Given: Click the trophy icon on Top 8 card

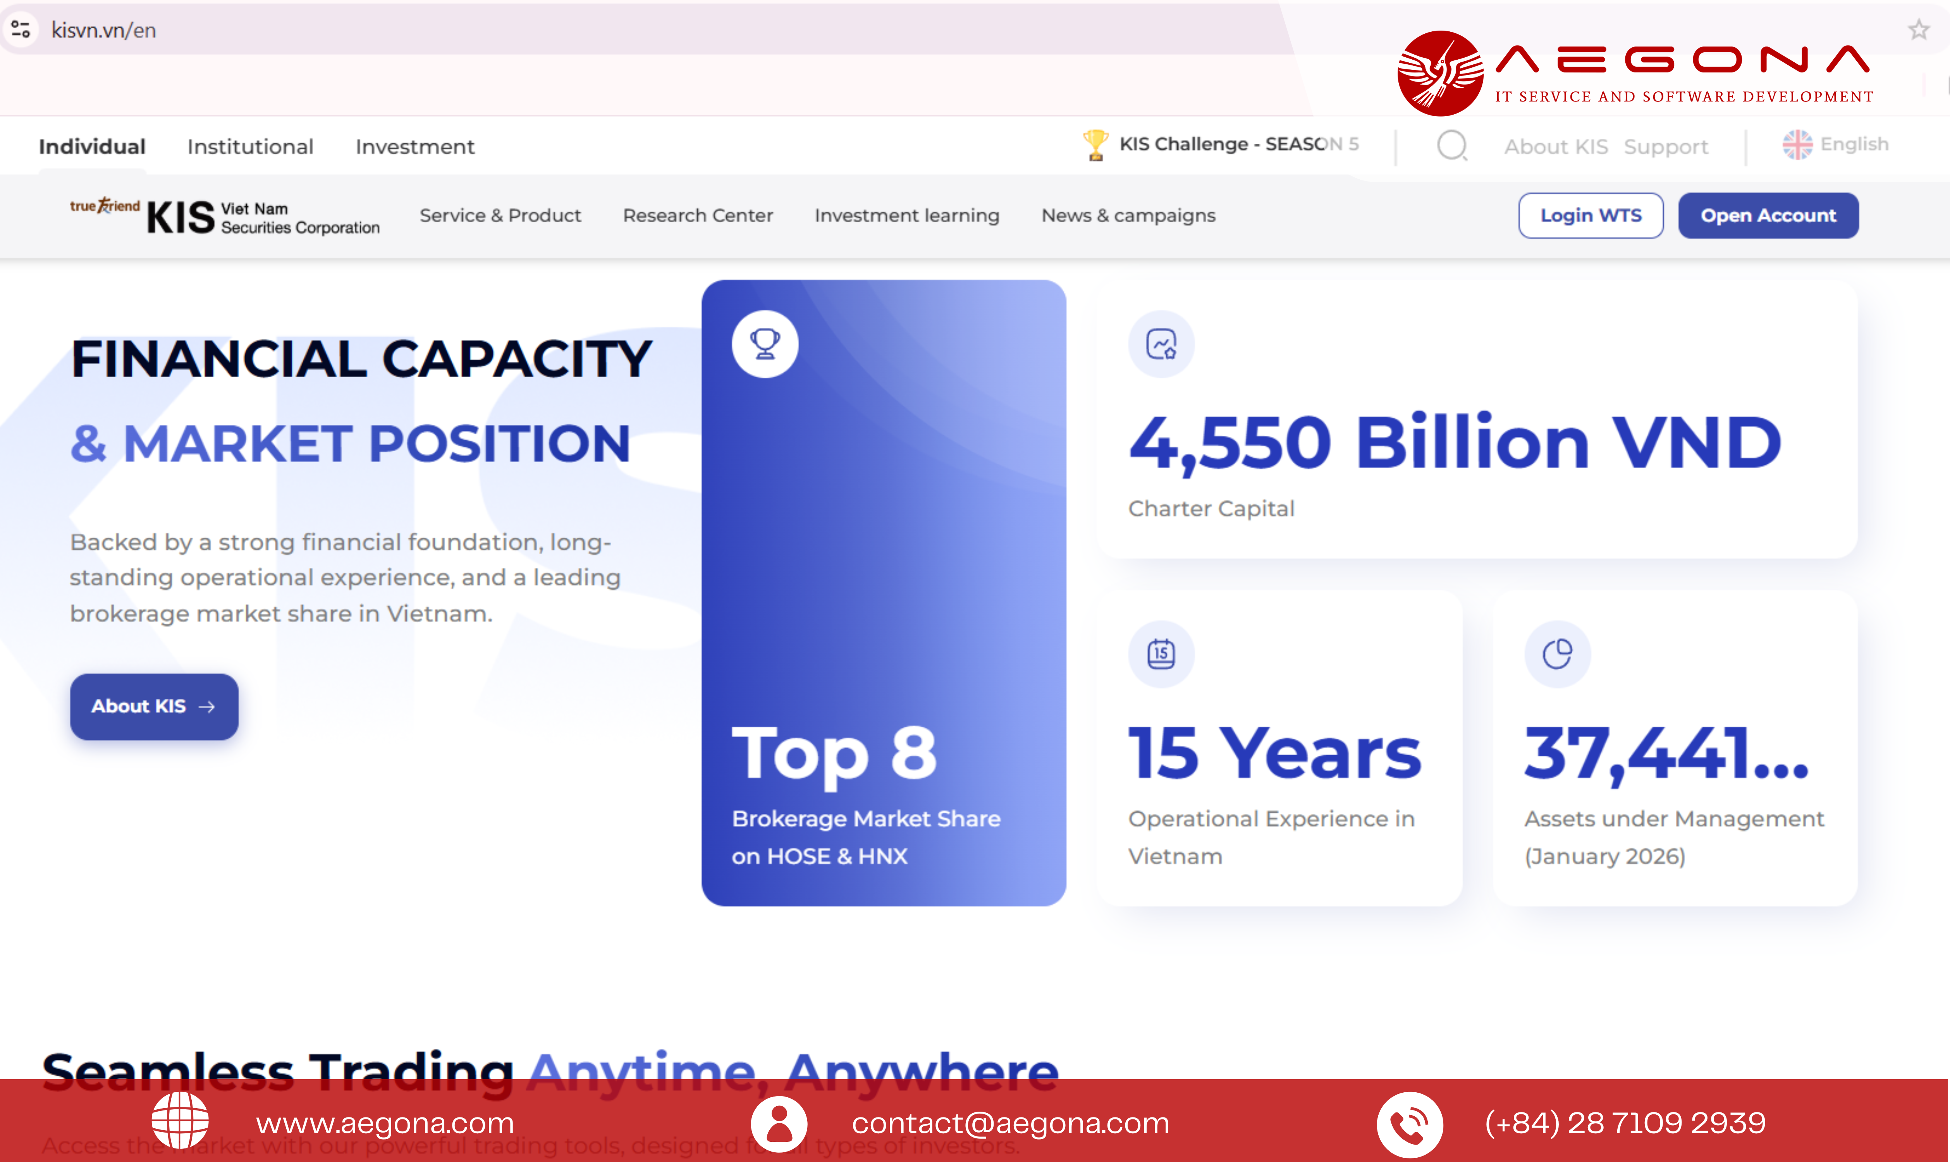Looking at the screenshot, I should 765,344.
